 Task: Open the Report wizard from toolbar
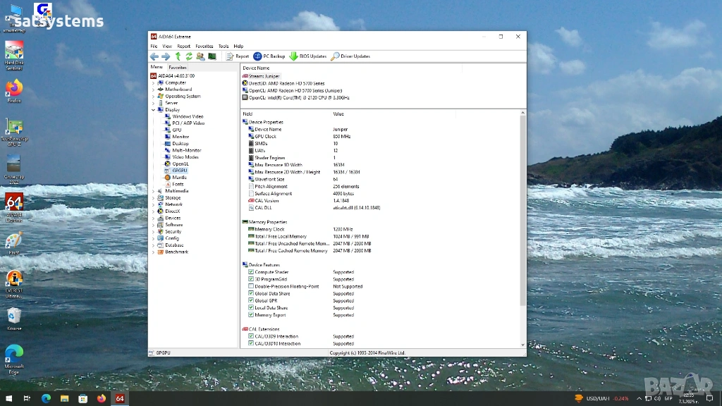(238, 56)
